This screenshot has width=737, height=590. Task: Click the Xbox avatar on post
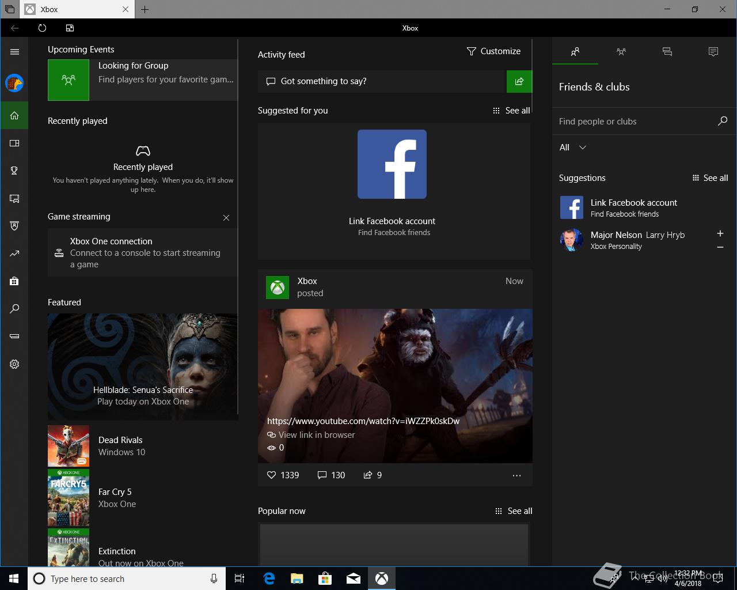[278, 288]
